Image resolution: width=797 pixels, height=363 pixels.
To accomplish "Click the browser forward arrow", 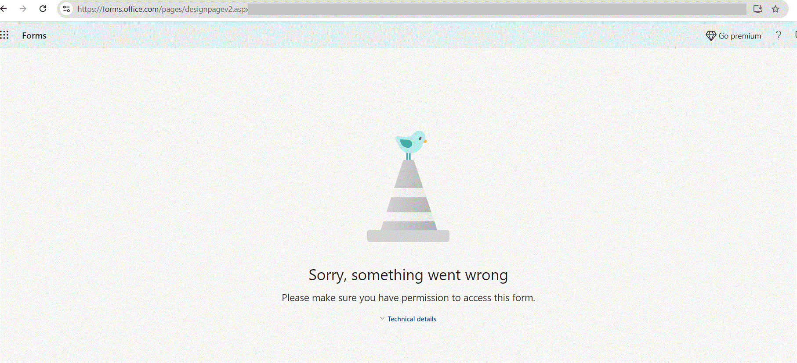I will (23, 9).
